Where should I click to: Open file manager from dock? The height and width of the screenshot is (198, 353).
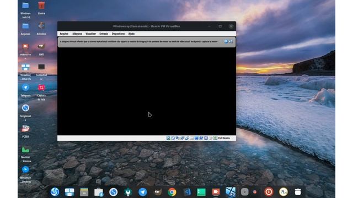84,192
